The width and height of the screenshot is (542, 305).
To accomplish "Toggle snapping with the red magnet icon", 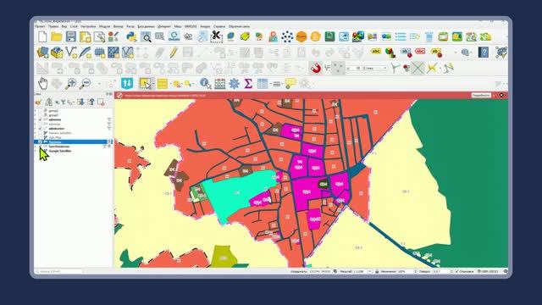I will pos(315,68).
